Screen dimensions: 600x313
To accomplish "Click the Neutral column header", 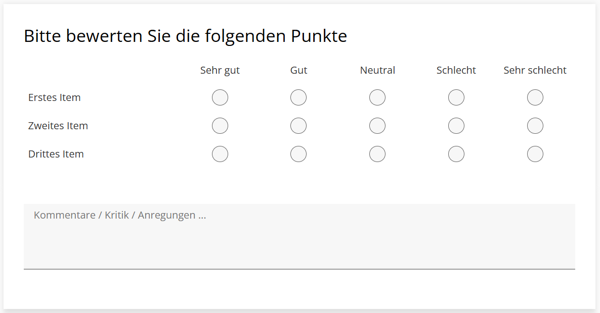I will pos(377,70).
